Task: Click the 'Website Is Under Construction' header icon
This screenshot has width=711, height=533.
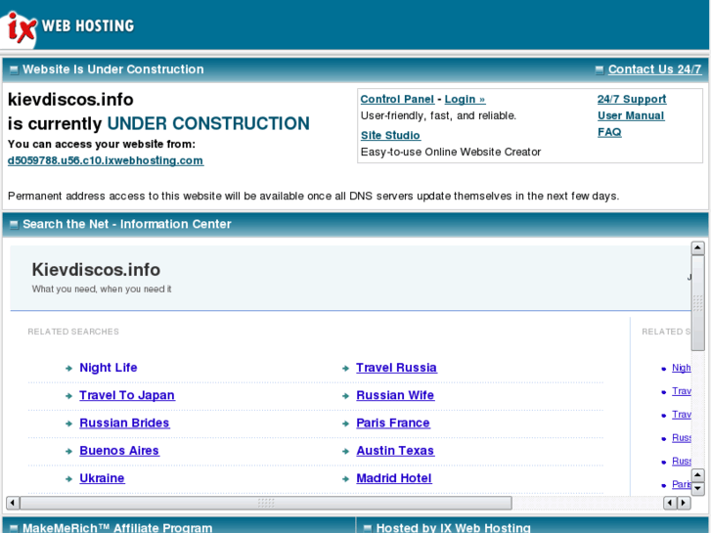Action: pos(14,69)
